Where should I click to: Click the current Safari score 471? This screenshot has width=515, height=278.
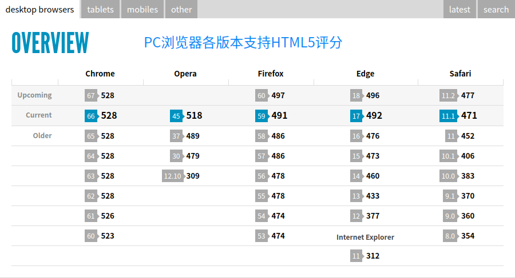coord(469,115)
